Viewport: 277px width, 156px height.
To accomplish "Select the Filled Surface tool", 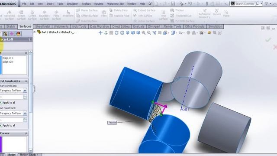I will (56, 15).
